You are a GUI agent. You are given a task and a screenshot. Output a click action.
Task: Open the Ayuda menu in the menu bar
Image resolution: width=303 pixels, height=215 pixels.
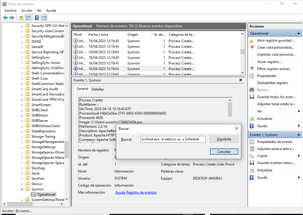(x=51, y=11)
